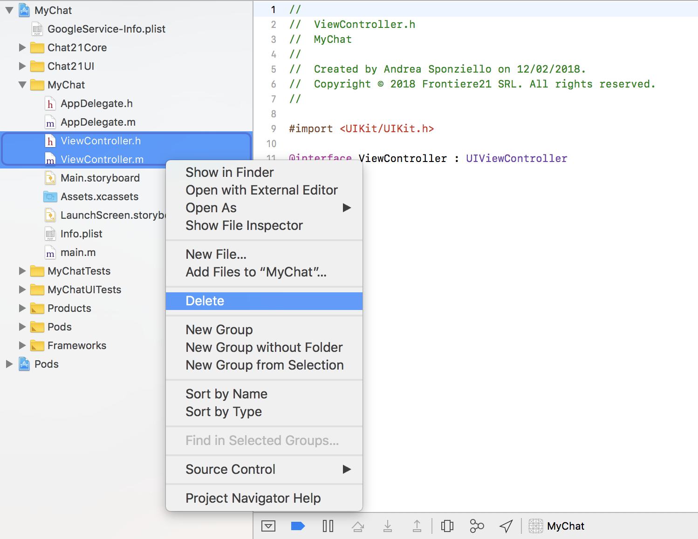Click the Debug Memory Graph icon
The image size is (698, 539).
pyautogui.click(x=477, y=526)
